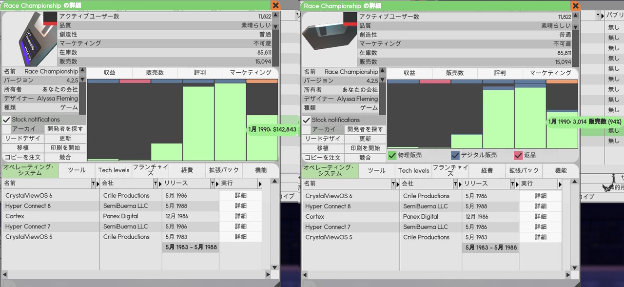
Task: Open the 会社 column filter icon in right window
Action: coord(455,184)
